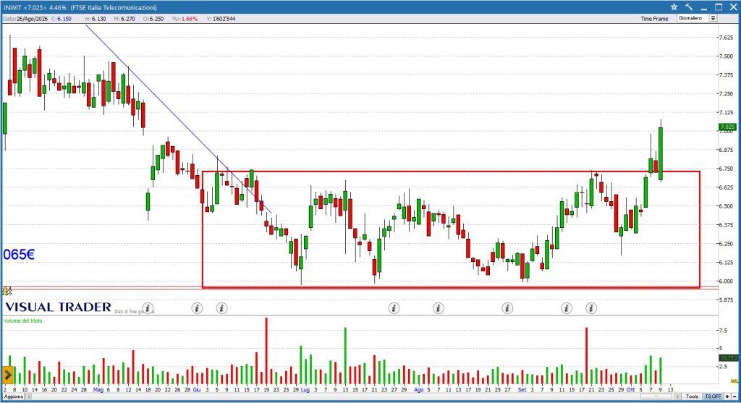This screenshot has width=741, height=403.
Task: Click the 7.500 price axis label
Action: pos(726,56)
